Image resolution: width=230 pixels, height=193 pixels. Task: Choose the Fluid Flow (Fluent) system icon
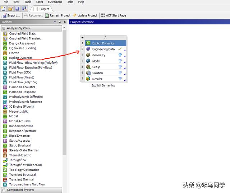pyautogui.click(x=5, y=77)
